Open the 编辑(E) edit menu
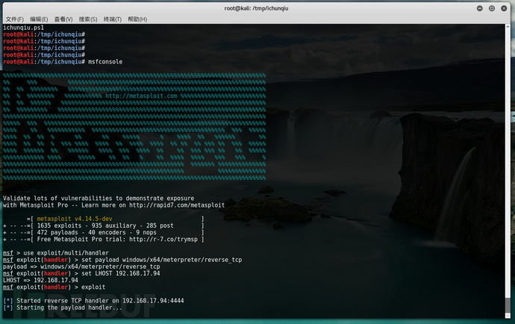515x324 pixels. pyautogui.click(x=39, y=19)
